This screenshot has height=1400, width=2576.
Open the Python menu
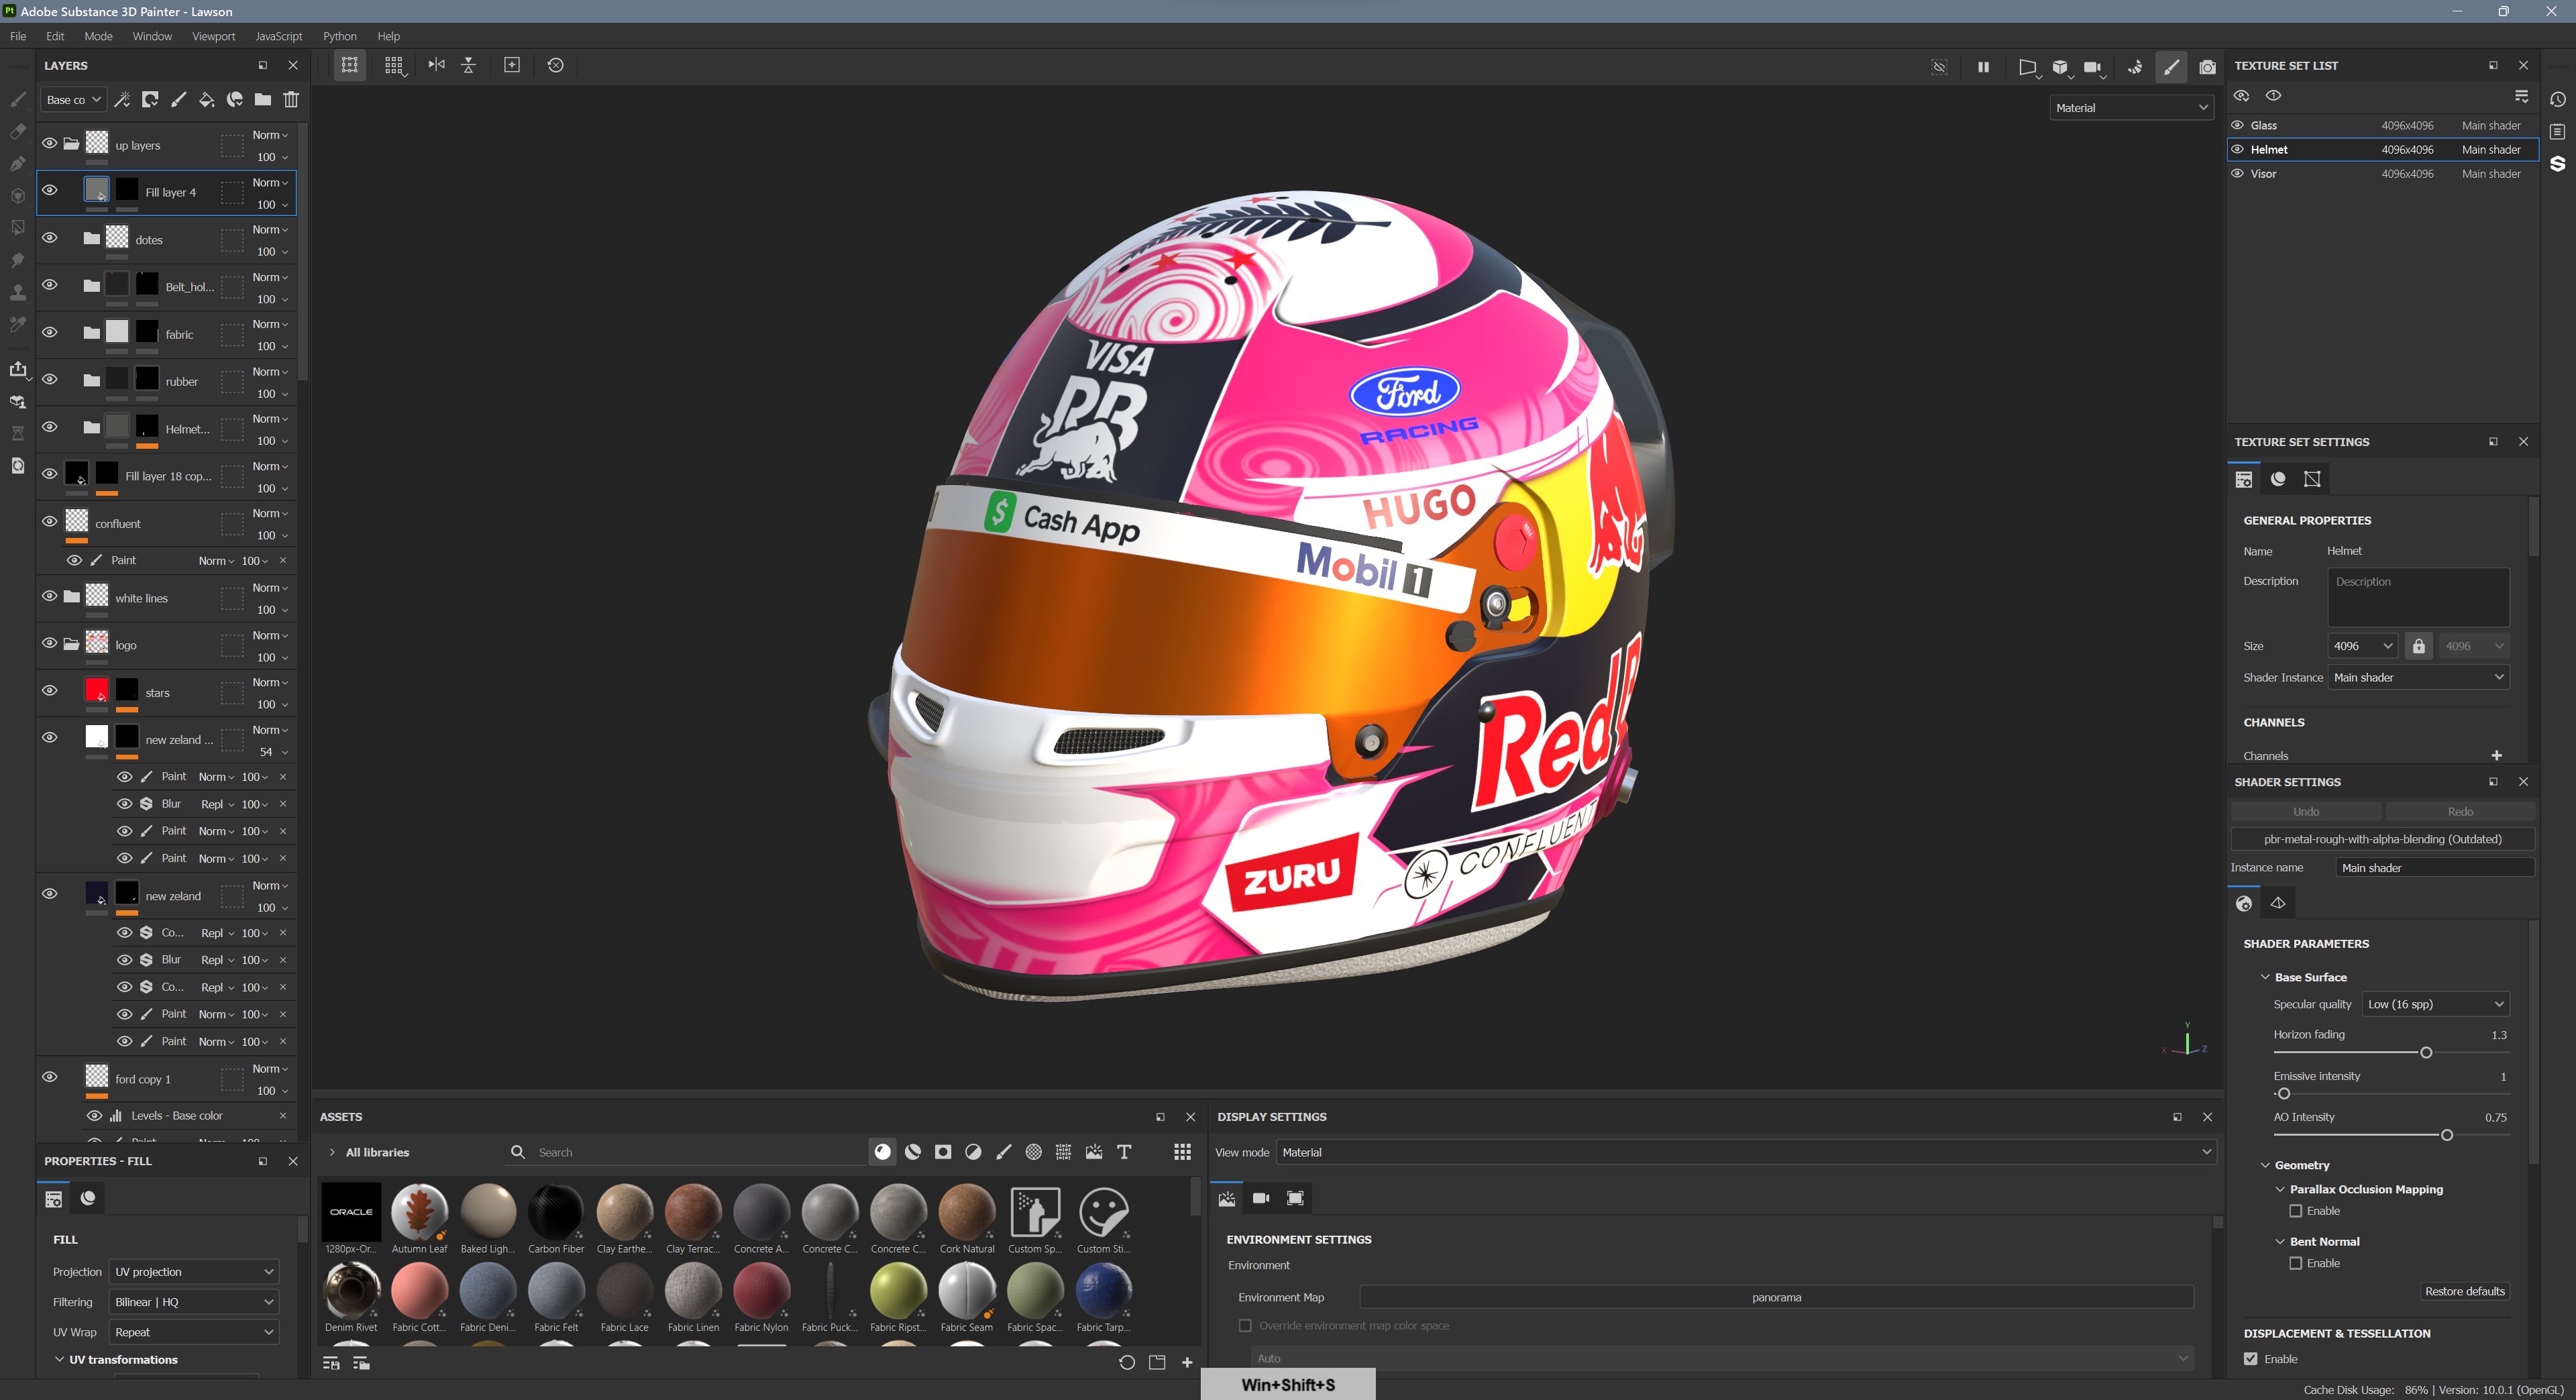click(x=339, y=36)
